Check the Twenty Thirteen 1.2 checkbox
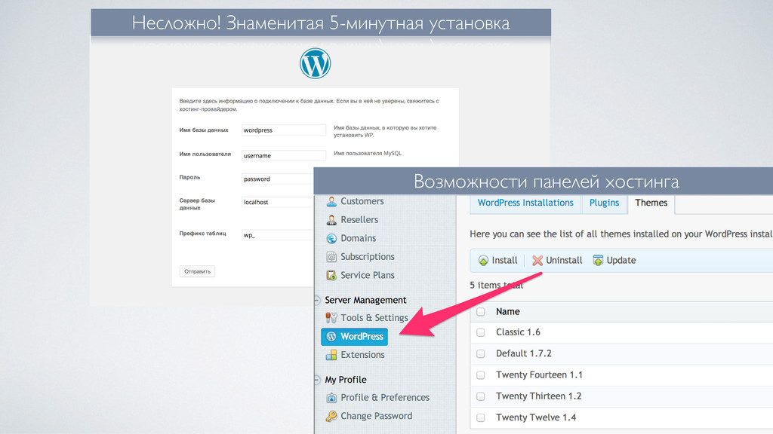Viewport: 773px width, 434px height. pos(481,396)
